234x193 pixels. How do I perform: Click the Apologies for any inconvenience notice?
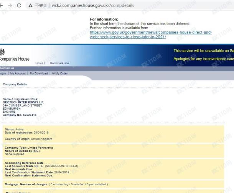(204, 59)
